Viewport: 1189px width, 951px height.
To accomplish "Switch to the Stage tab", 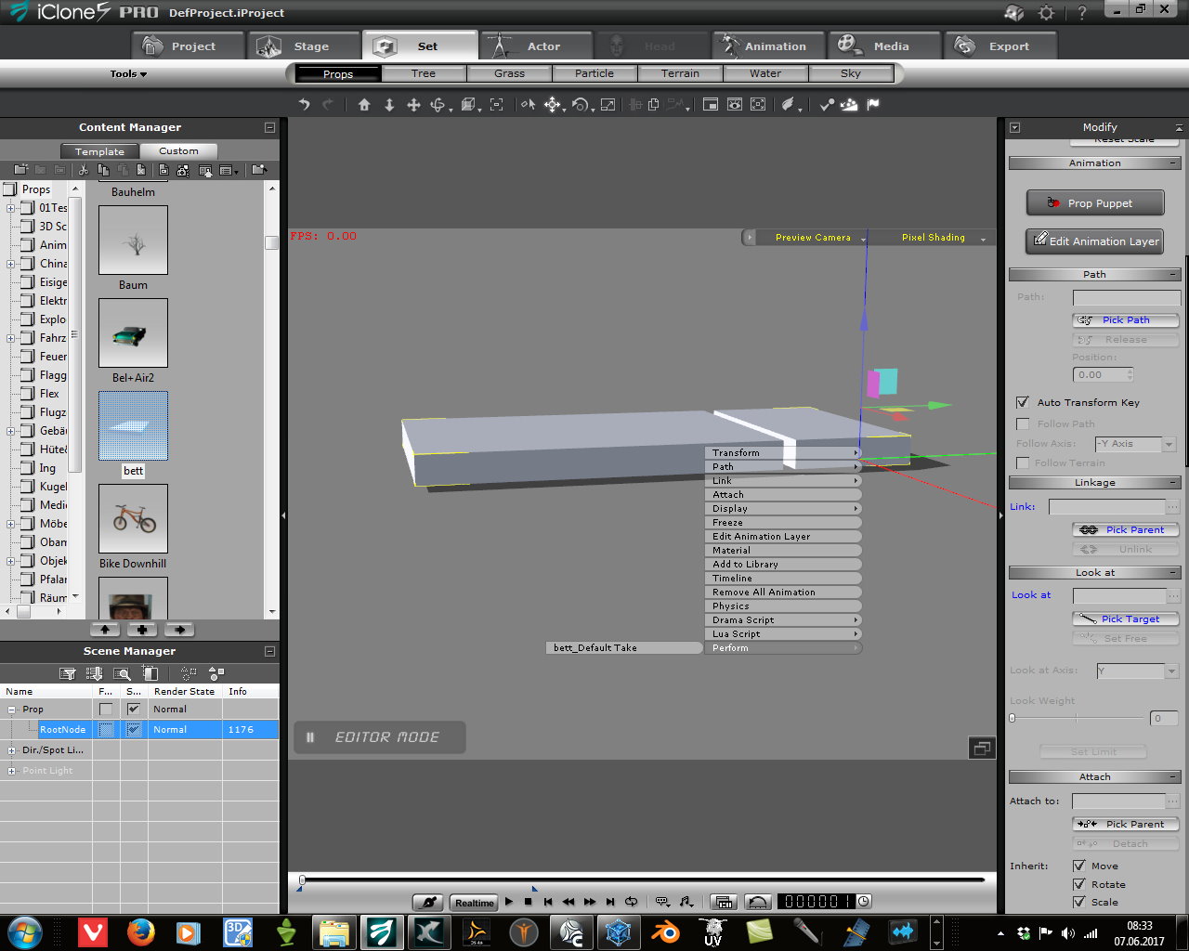I will coord(302,46).
